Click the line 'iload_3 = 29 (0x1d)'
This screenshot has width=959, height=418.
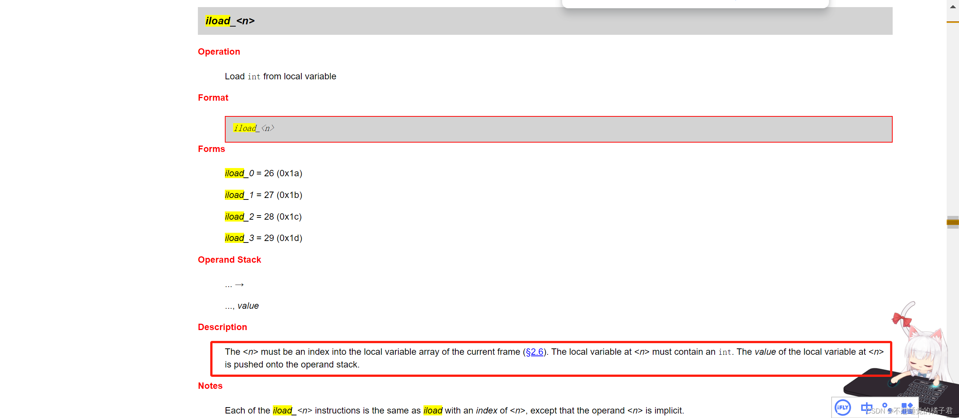263,238
